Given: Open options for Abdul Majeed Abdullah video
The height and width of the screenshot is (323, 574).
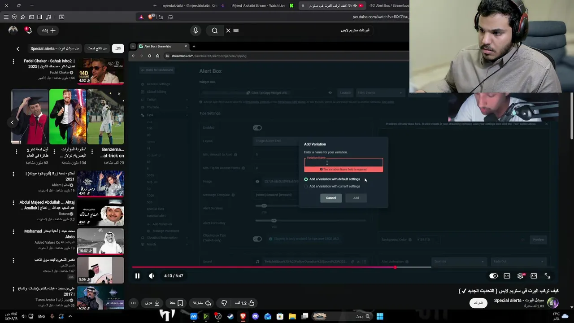Looking at the screenshot, I should coord(13,203).
